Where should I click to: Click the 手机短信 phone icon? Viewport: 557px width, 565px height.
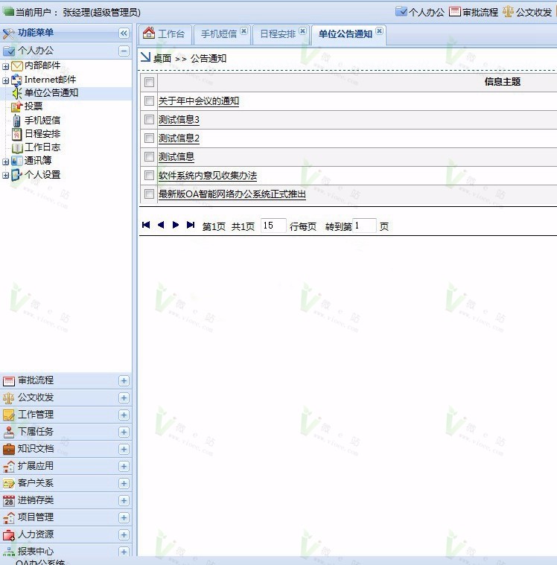16,121
